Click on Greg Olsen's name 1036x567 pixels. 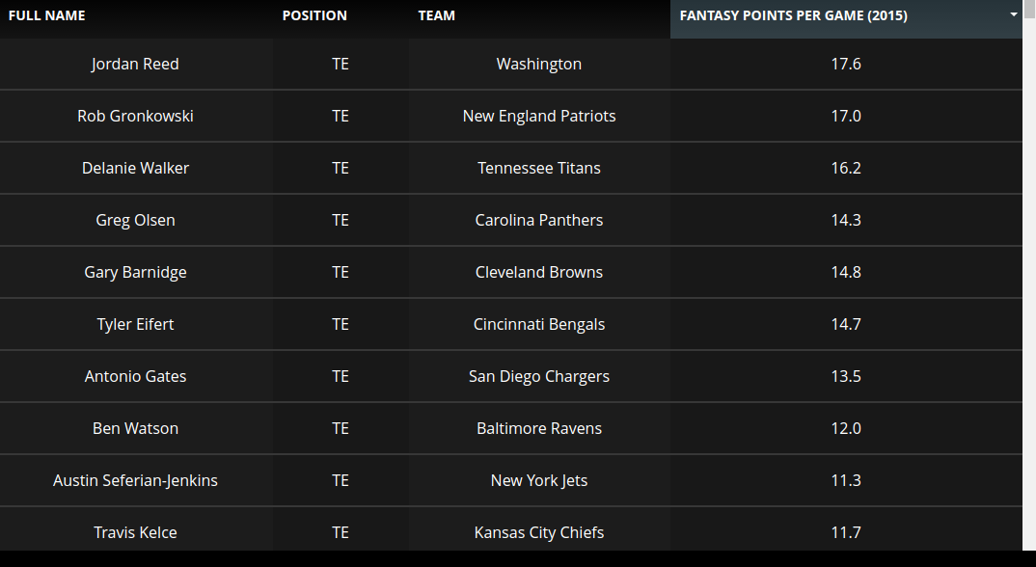click(x=135, y=220)
